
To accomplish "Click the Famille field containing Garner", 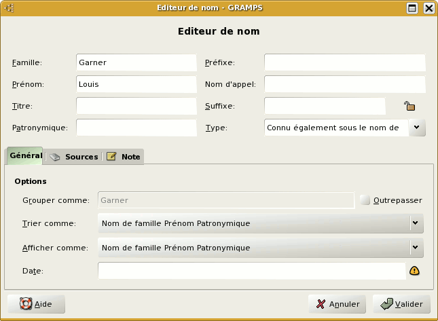I will (x=136, y=62).
